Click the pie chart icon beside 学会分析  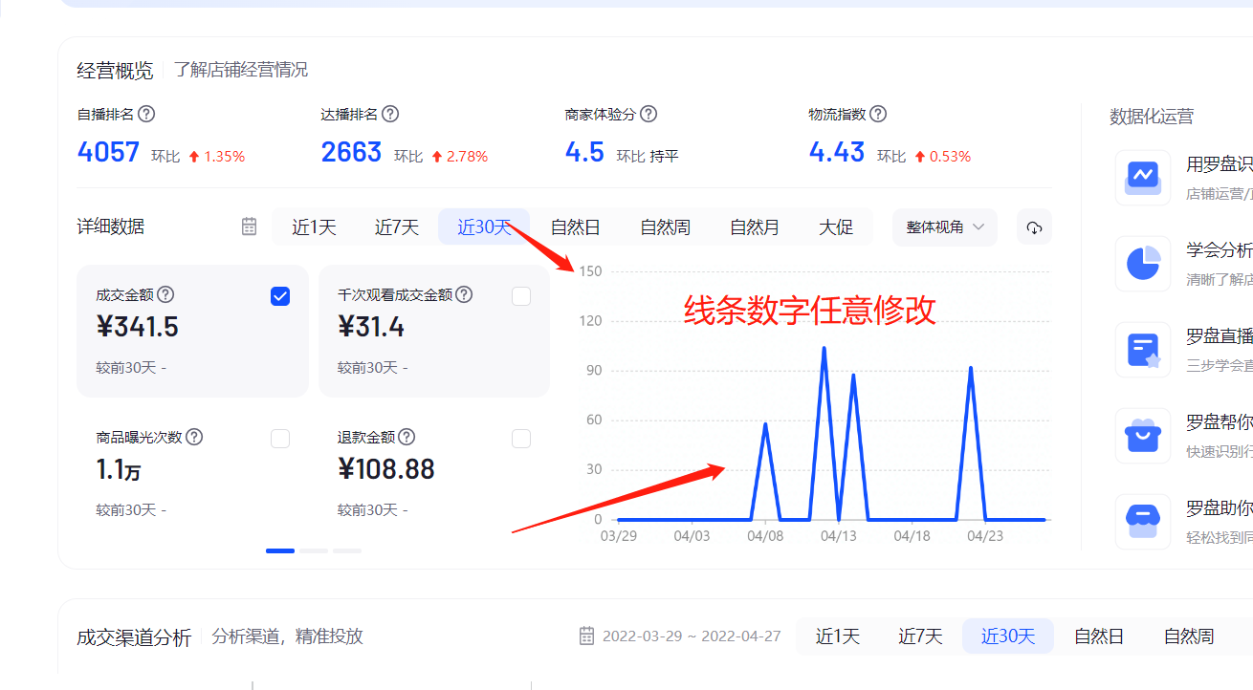pos(1143,264)
